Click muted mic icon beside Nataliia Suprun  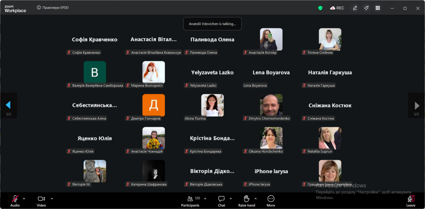(304, 151)
